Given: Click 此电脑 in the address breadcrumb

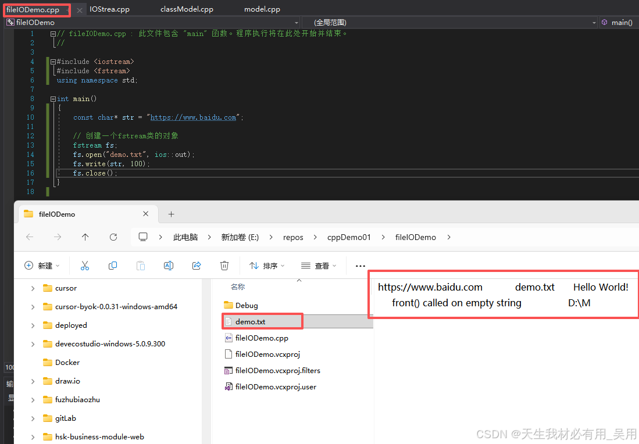Looking at the screenshot, I should pos(185,237).
